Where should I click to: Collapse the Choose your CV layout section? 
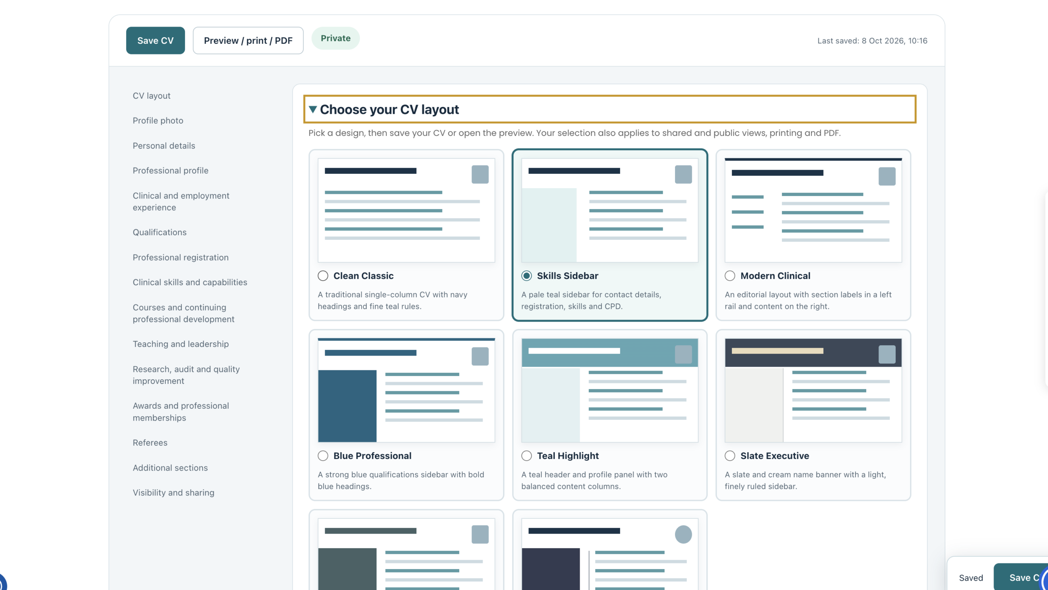[x=610, y=109]
